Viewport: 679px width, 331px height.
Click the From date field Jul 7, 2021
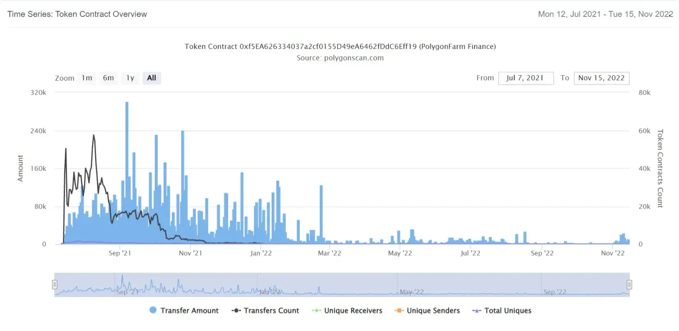tap(526, 78)
